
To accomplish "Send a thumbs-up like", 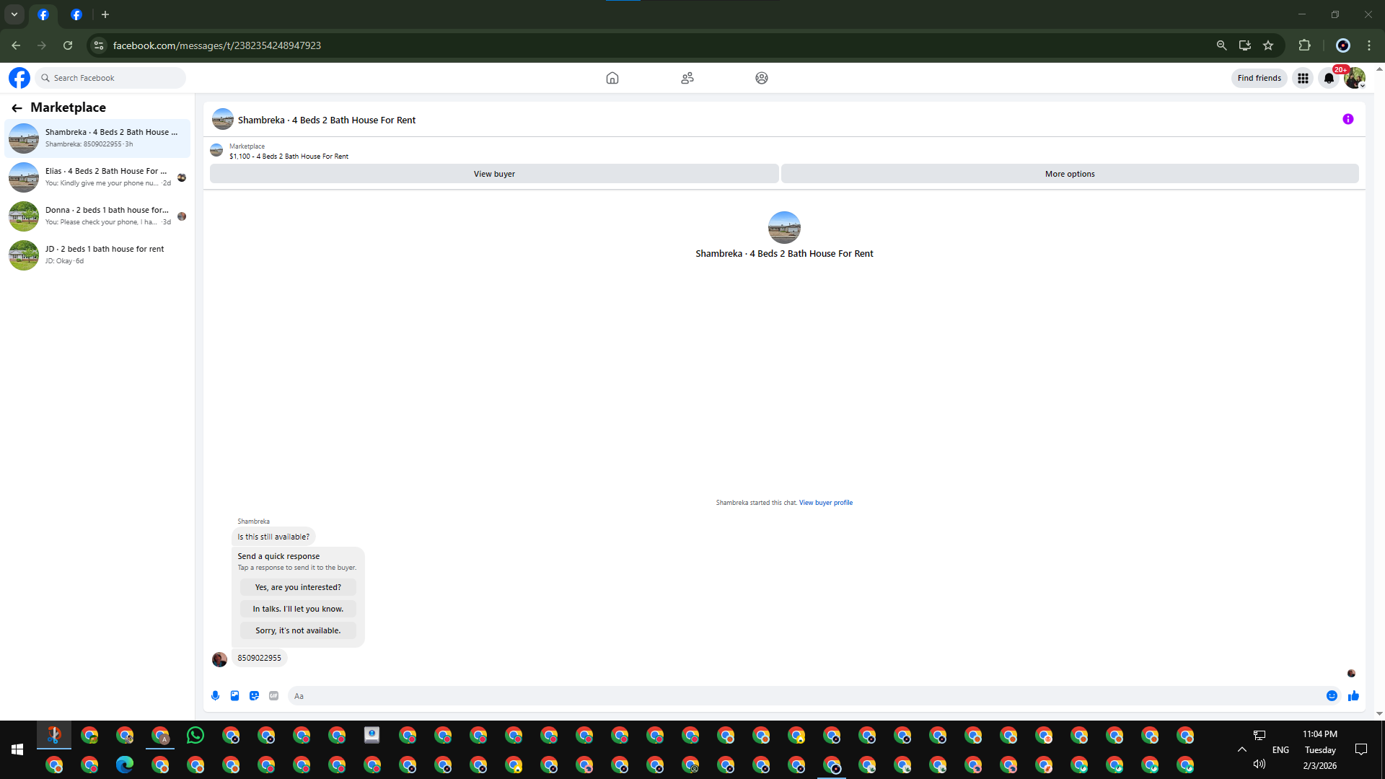I will coord(1353,696).
